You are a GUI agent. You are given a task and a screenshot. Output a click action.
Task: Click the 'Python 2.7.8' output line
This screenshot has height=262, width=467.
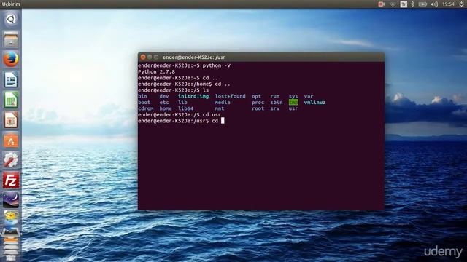[156, 72]
